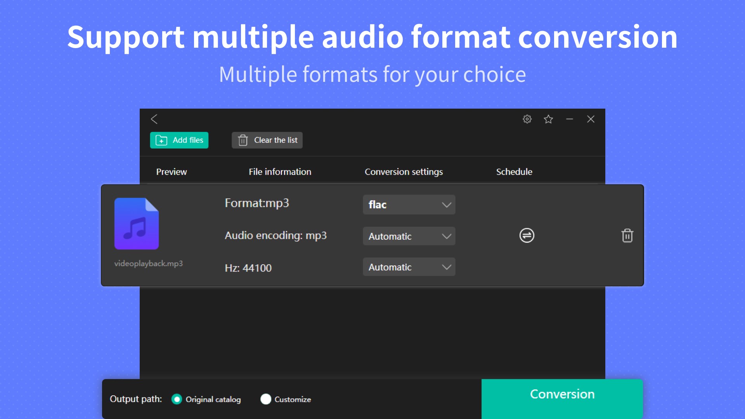
Task: Click the File information column header
Action: point(280,171)
